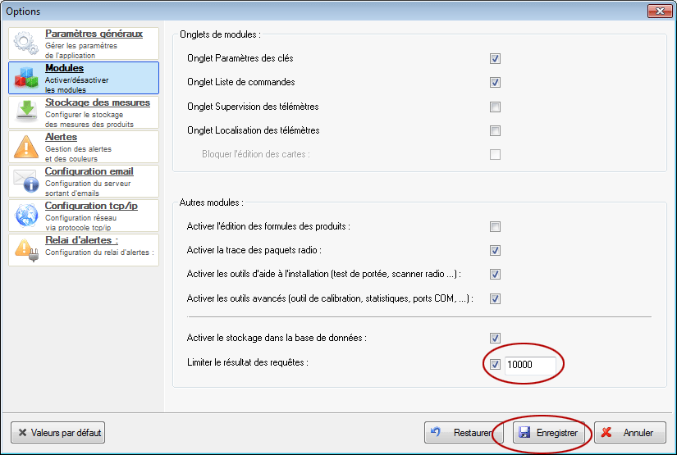Enable Onglet Supervision des télémètres
Image resolution: width=677 pixels, height=455 pixels.
pos(495,107)
